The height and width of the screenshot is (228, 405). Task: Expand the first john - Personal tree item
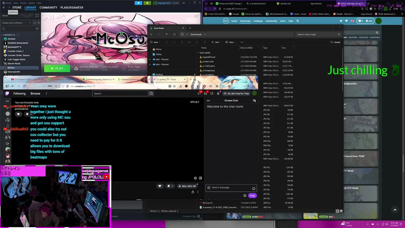pyautogui.click(x=150, y=59)
